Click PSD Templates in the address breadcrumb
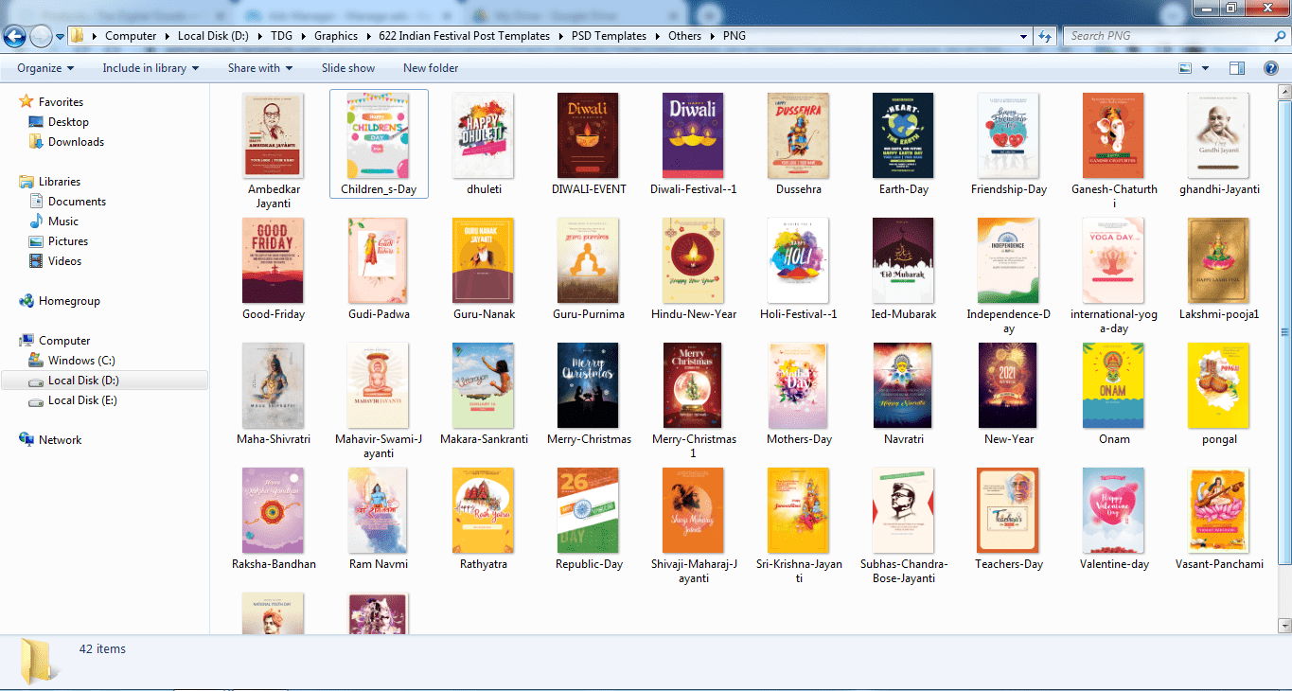1292x691 pixels. click(609, 36)
